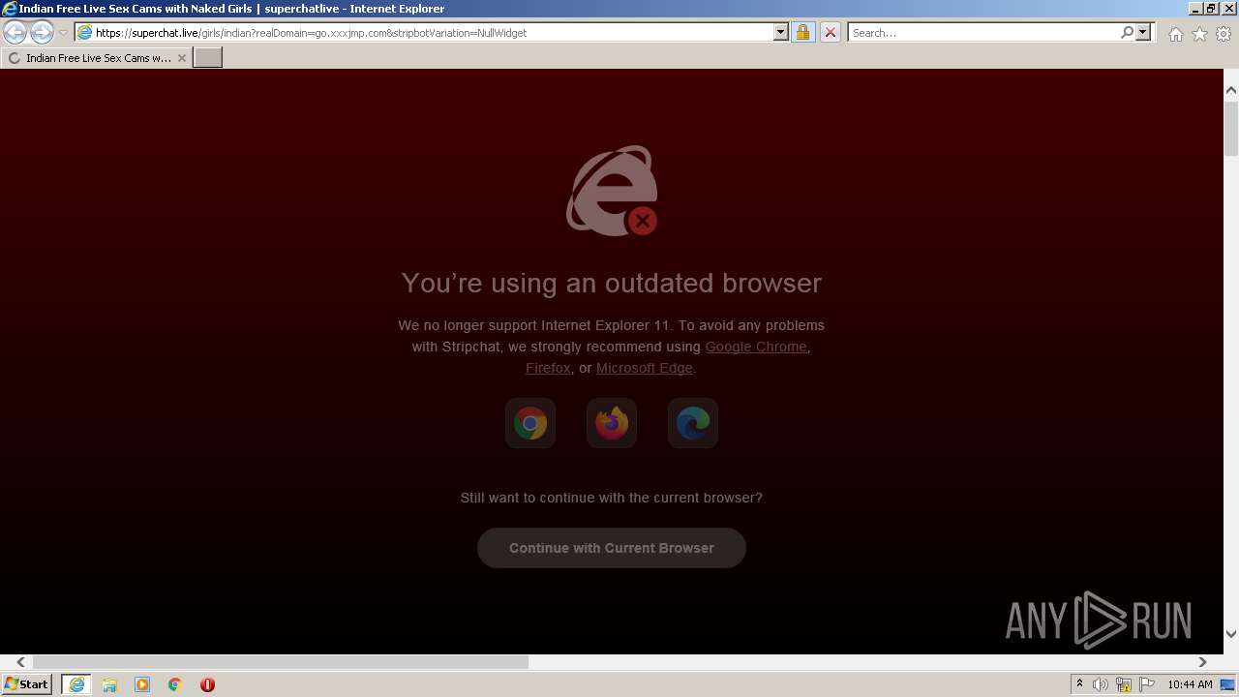Open the recent pages dropdown arrow

[63, 33]
